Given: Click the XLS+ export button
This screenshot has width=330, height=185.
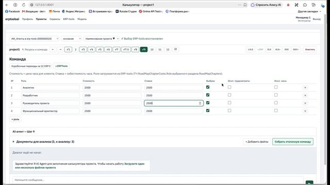Looking at the screenshot, I should tap(277, 49).
